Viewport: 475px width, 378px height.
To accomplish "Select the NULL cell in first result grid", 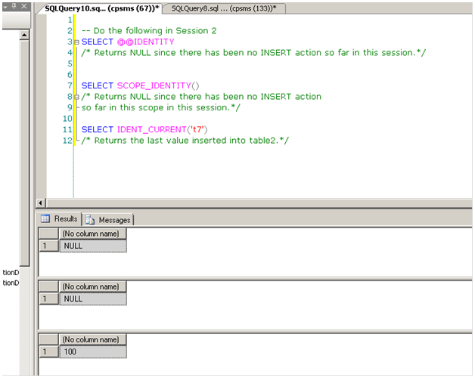I will click(x=93, y=246).
